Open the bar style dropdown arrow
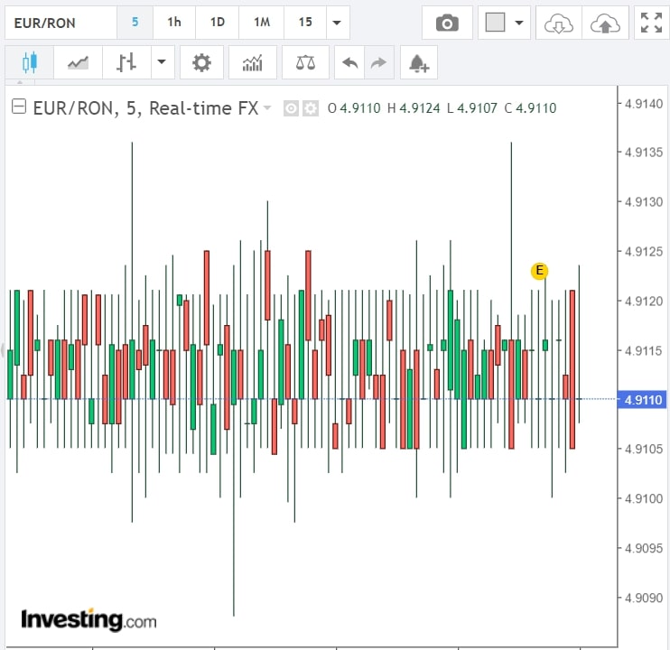Viewport: 670px width, 650px height. click(x=162, y=62)
